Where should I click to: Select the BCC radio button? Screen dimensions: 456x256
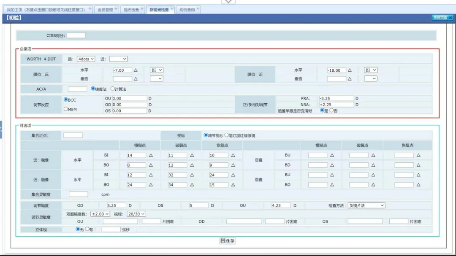66,100
